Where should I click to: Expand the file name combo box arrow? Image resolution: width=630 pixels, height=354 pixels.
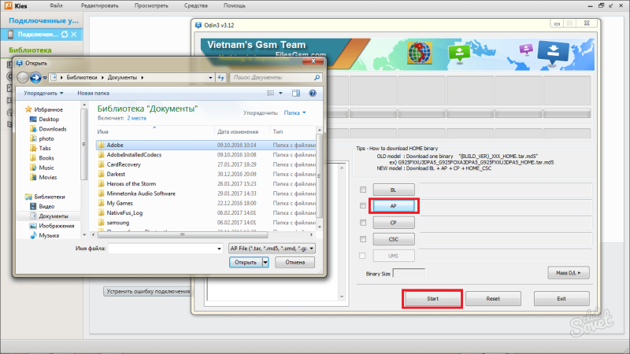pyautogui.click(x=219, y=249)
